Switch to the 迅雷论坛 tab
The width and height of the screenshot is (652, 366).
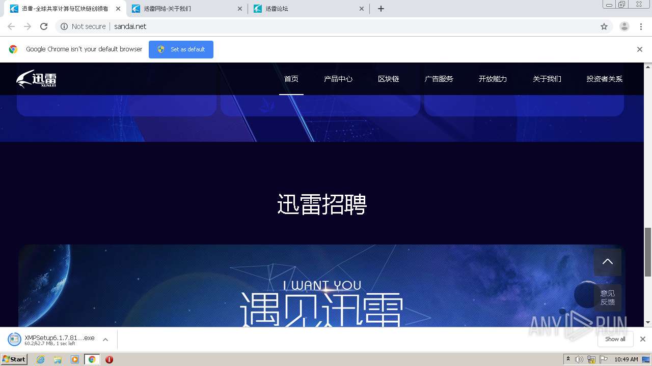click(x=309, y=9)
